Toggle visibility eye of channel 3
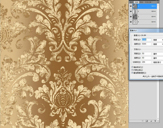The image size is (163, 128). pyautogui.click(x=131, y=17)
